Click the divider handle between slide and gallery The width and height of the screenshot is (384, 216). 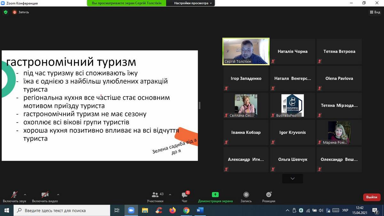coord(200,105)
